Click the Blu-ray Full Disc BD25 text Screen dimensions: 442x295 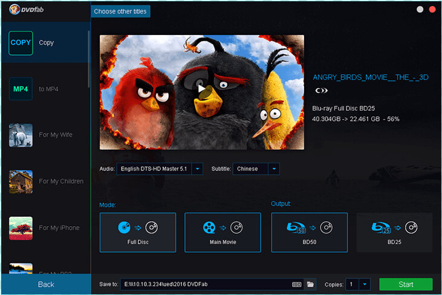coord(343,108)
